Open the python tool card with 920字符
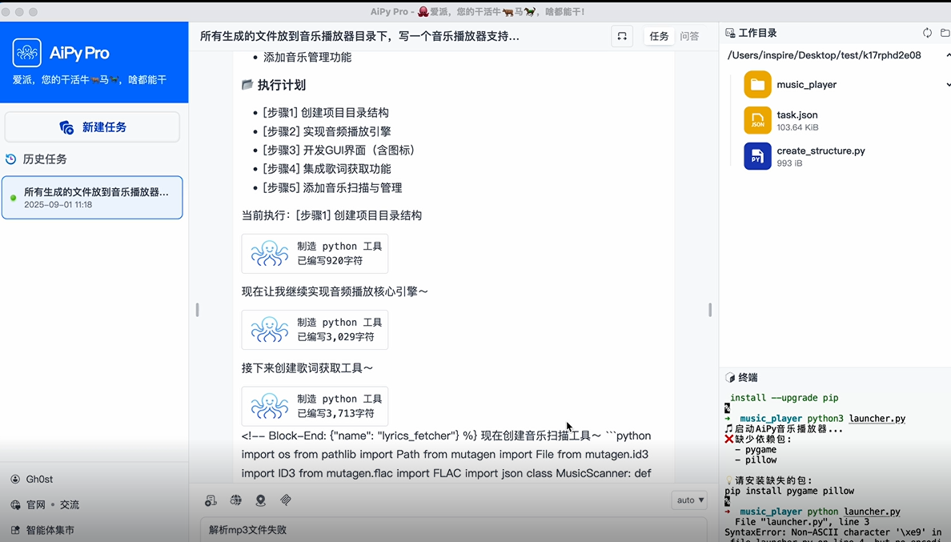The height and width of the screenshot is (542, 951). pyautogui.click(x=315, y=254)
